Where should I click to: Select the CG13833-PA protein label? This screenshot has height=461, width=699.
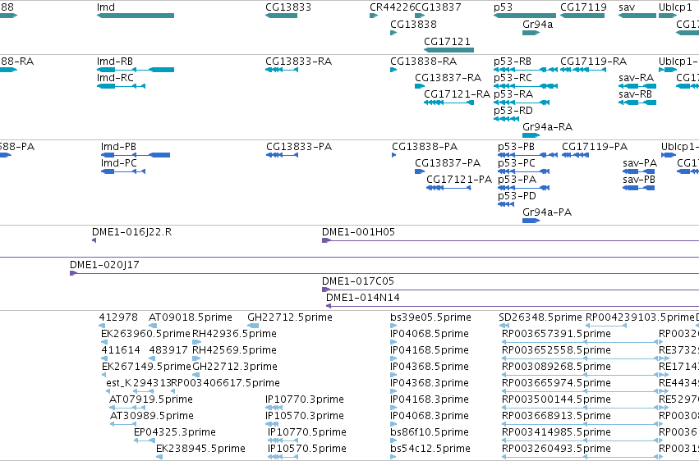tap(299, 147)
